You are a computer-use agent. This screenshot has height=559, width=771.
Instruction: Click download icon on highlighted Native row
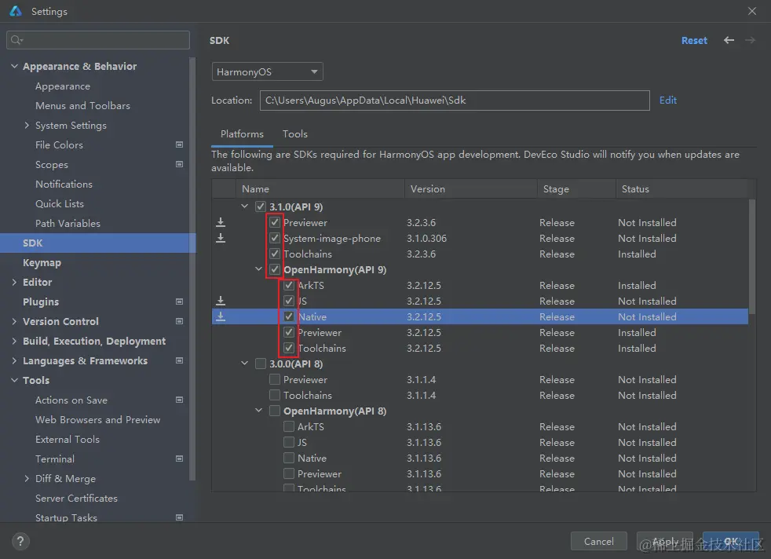[x=221, y=316]
